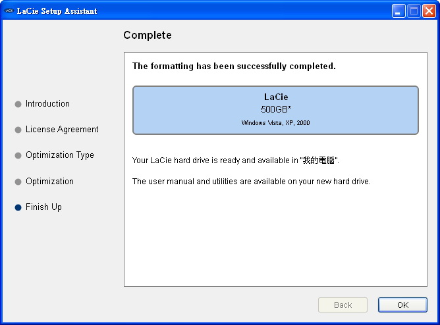This screenshot has height=325, width=440.
Task: Select the Optimization Type step
Action: pos(60,155)
